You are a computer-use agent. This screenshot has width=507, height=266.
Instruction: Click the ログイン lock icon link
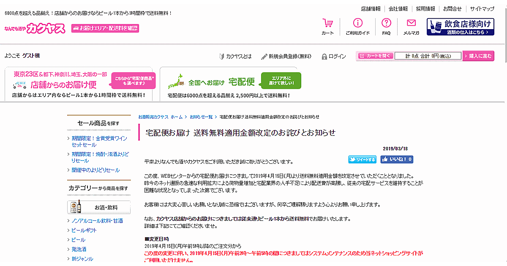click(x=334, y=57)
